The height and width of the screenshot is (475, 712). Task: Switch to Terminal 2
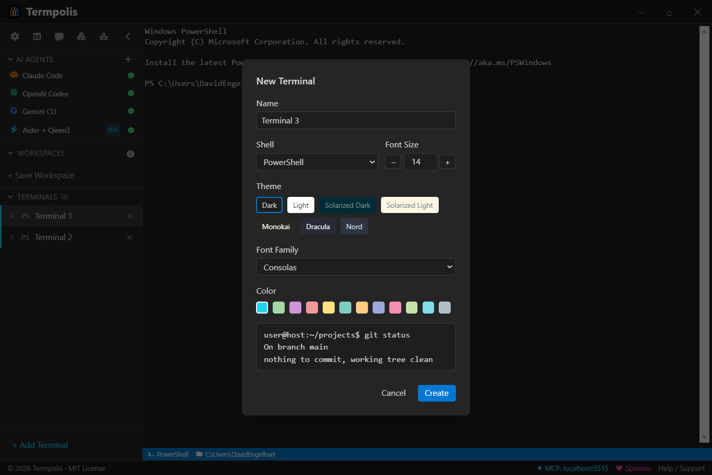(53, 237)
